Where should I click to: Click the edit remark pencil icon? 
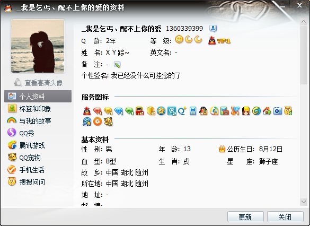point(117,65)
